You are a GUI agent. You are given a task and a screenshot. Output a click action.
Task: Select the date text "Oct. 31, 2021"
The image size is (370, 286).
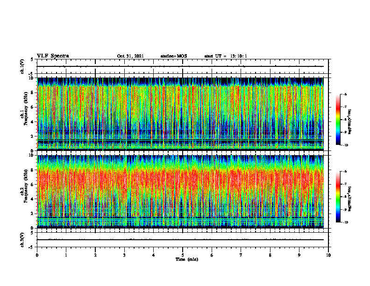tap(130, 56)
